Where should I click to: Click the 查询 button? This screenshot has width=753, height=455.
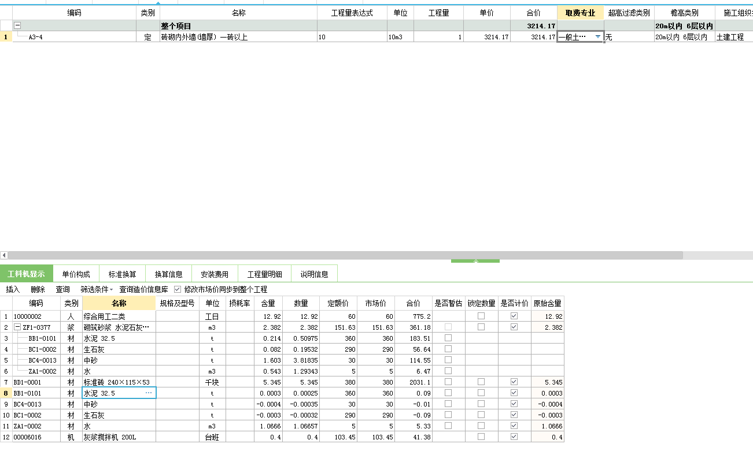click(62, 289)
